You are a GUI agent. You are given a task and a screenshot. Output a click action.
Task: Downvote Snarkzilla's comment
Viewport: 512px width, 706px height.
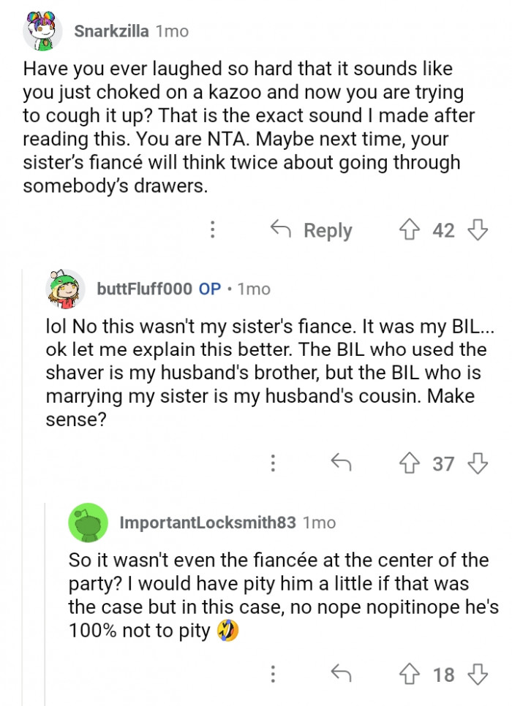click(477, 230)
